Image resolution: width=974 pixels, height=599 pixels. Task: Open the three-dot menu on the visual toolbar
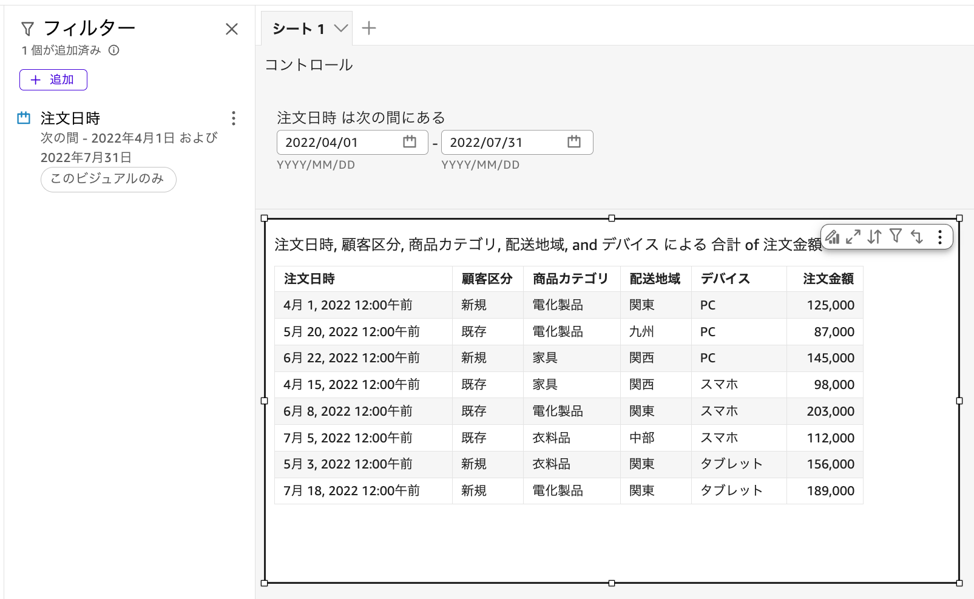pos(939,237)
